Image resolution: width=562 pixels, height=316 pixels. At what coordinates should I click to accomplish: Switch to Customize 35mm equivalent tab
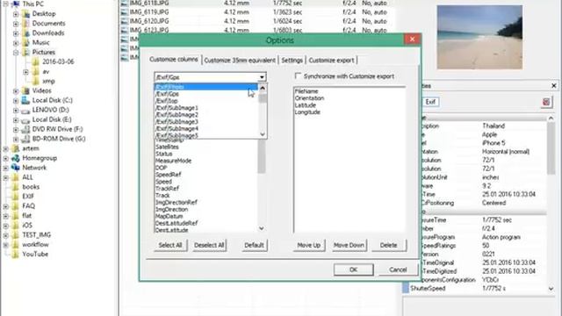coord(240,61)
